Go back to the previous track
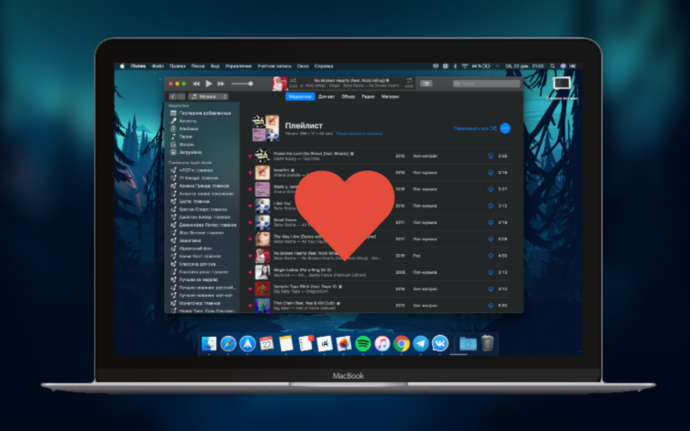This screenshot has width=690, height=431. pos(196,84)
